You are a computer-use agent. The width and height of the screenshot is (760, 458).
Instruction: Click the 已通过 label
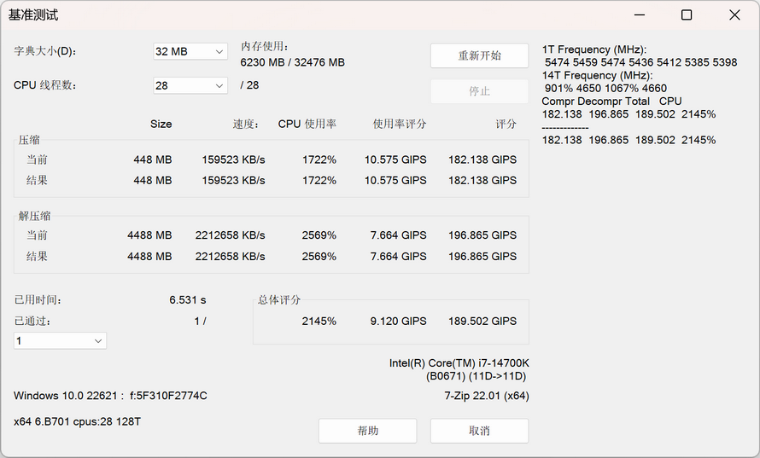(x=32, y=321)
